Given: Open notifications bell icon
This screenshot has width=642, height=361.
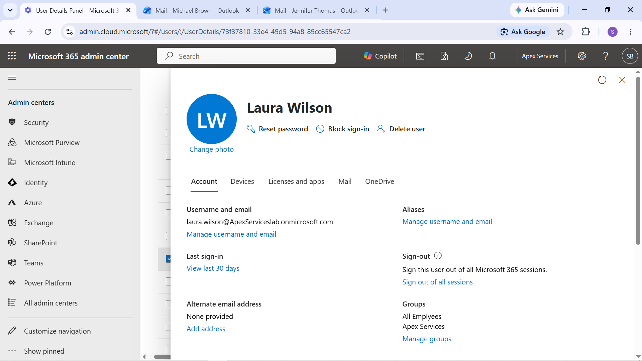Looking at the screenshot, I should point(492,56).
